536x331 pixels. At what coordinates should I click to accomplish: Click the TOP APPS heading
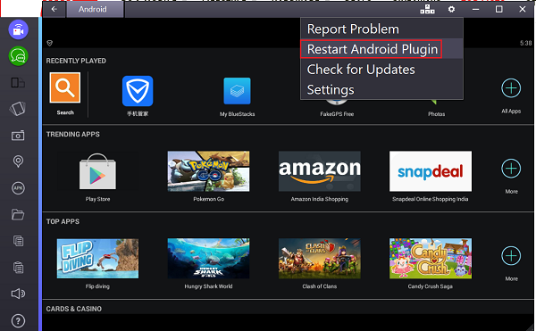point(63,222)
